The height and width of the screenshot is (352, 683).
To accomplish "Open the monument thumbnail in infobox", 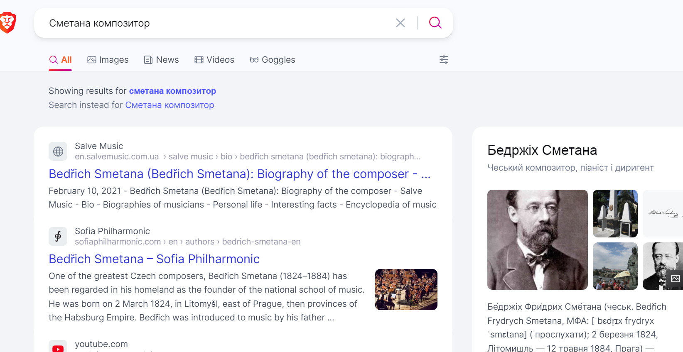I will [615, 213].
